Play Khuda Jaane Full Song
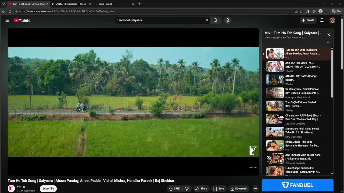Screen dimensions: 344x193 (x=297, y=145)
